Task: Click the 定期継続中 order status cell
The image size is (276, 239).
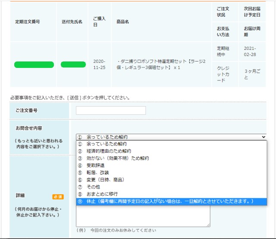Action: tap(224, 52)
